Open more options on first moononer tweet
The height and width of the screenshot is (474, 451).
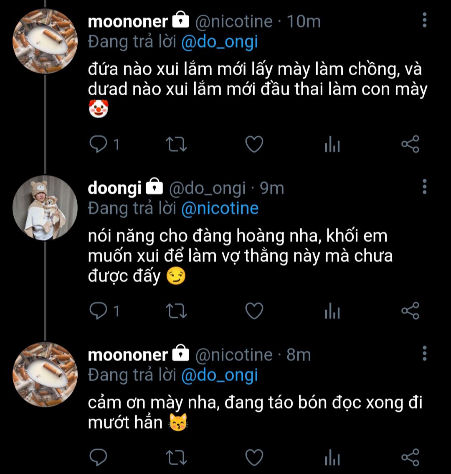425,20
